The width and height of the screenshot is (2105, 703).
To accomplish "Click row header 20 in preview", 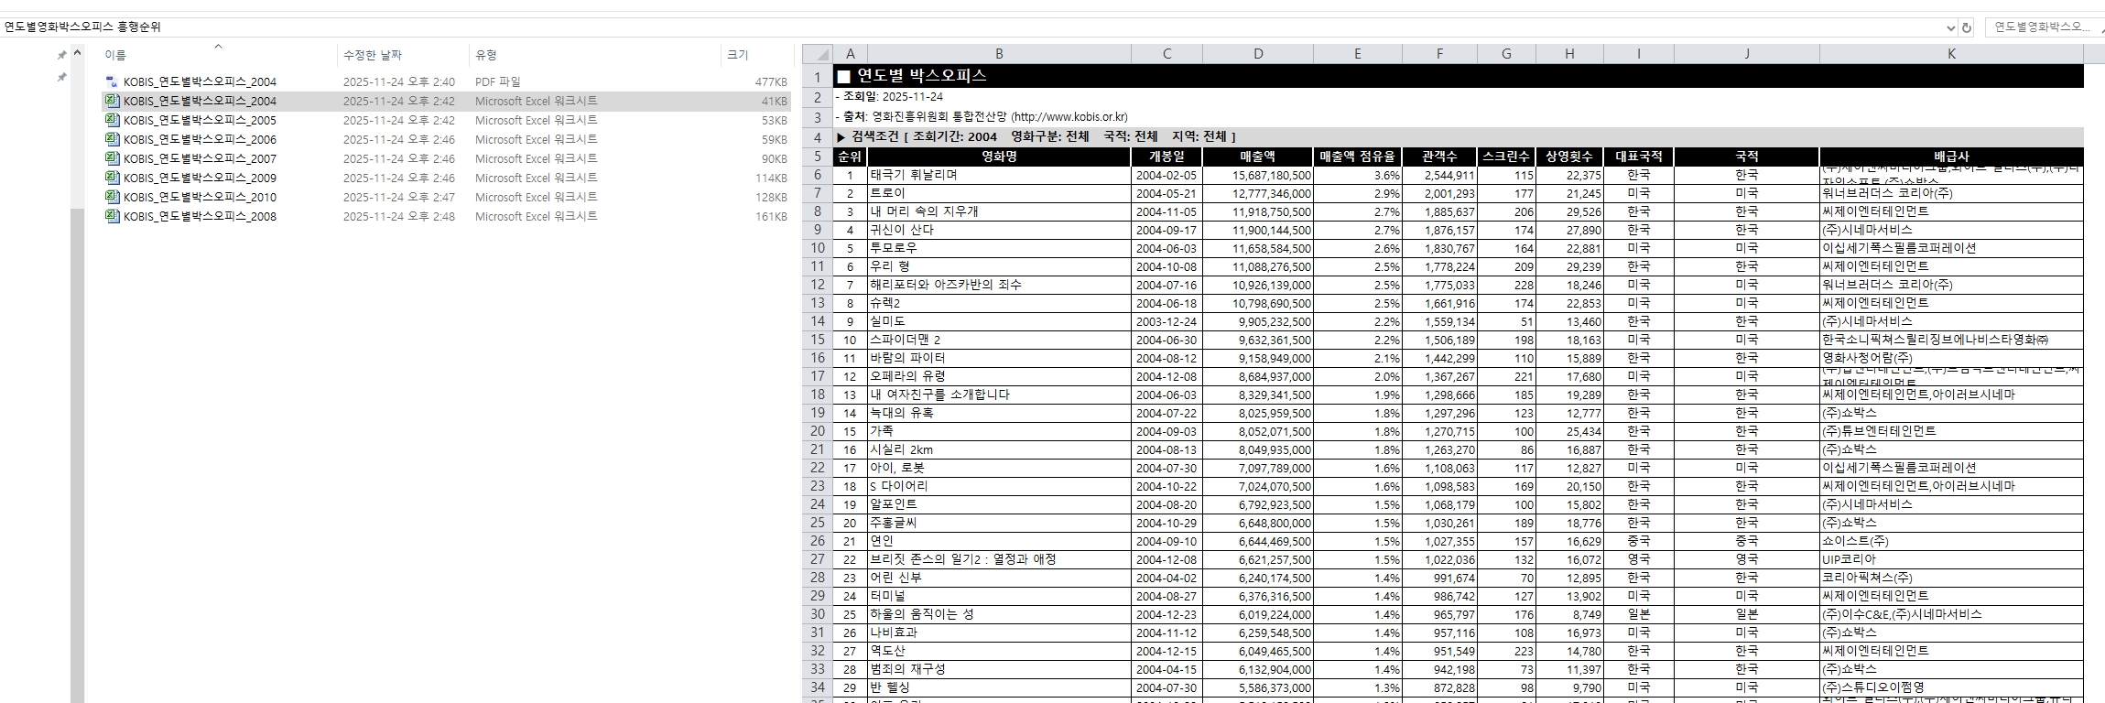I will coord(818,431).
